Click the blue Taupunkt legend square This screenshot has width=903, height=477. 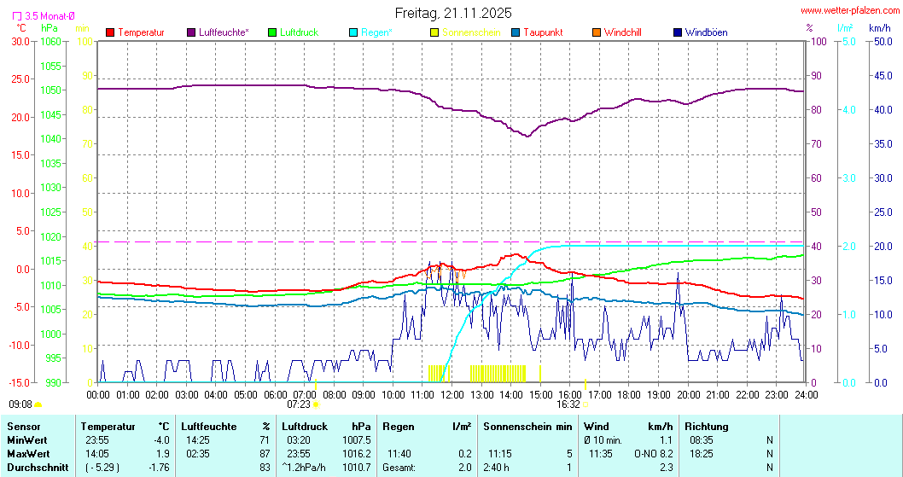(516, 32)
